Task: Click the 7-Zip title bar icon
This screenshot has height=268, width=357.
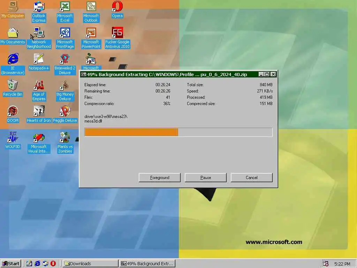Action: [x=84, y=74]
